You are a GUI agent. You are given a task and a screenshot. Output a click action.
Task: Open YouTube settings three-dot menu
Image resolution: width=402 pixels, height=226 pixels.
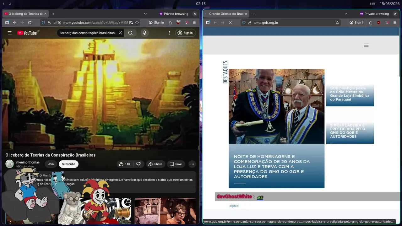pyautogui.click(x=169, y=33)
